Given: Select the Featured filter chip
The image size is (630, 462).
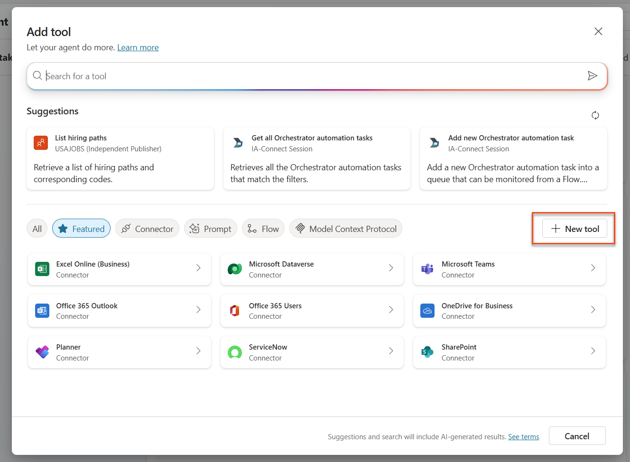Looking at the screenshot, I should click(x=81, y=229).
